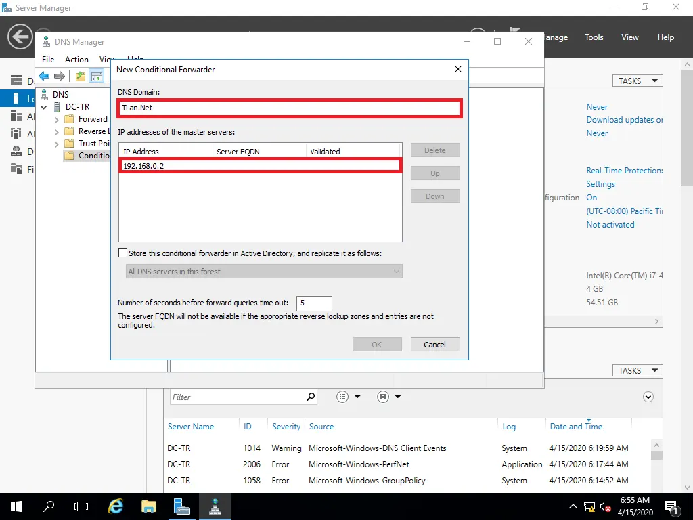Click the muted volume tray icon
This screenshot has width=693, height=520.
pos(606,506)
